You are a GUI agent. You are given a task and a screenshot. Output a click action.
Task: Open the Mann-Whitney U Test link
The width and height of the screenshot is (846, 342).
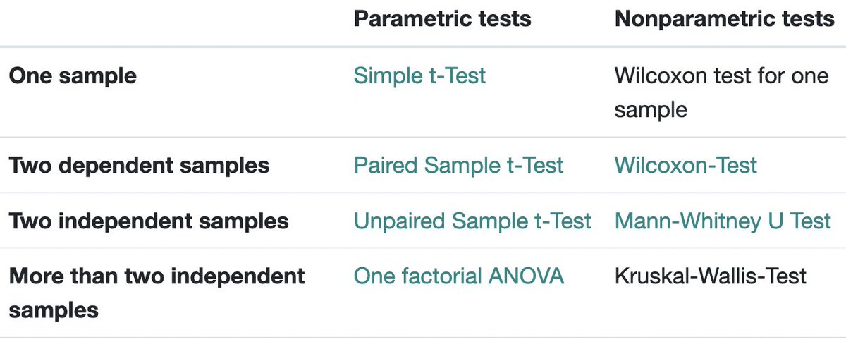tap(723, 221)
